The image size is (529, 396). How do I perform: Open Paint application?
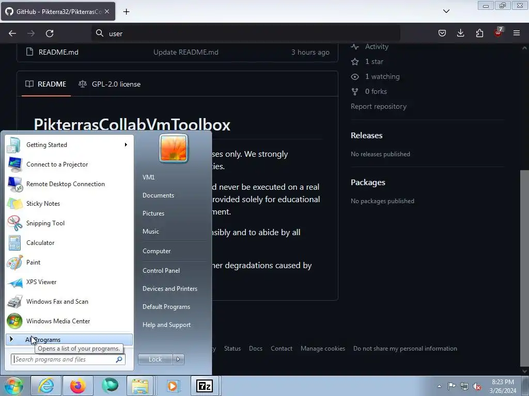tap(69, 262)
